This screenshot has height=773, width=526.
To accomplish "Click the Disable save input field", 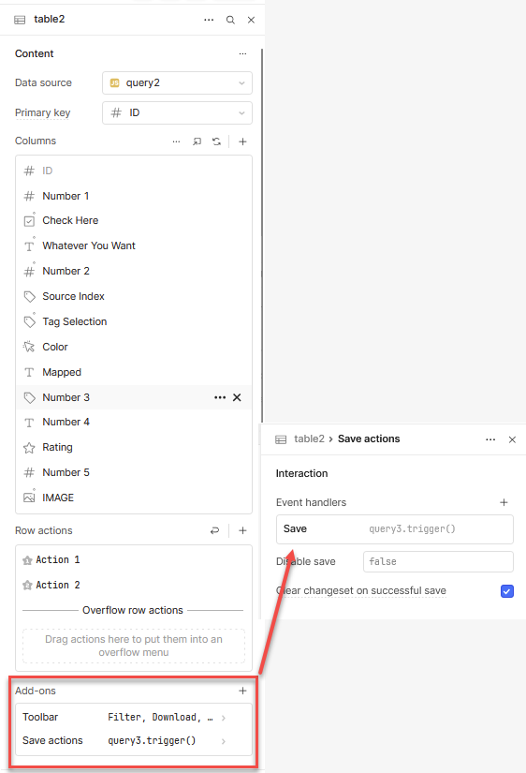I will click(438, 561).
